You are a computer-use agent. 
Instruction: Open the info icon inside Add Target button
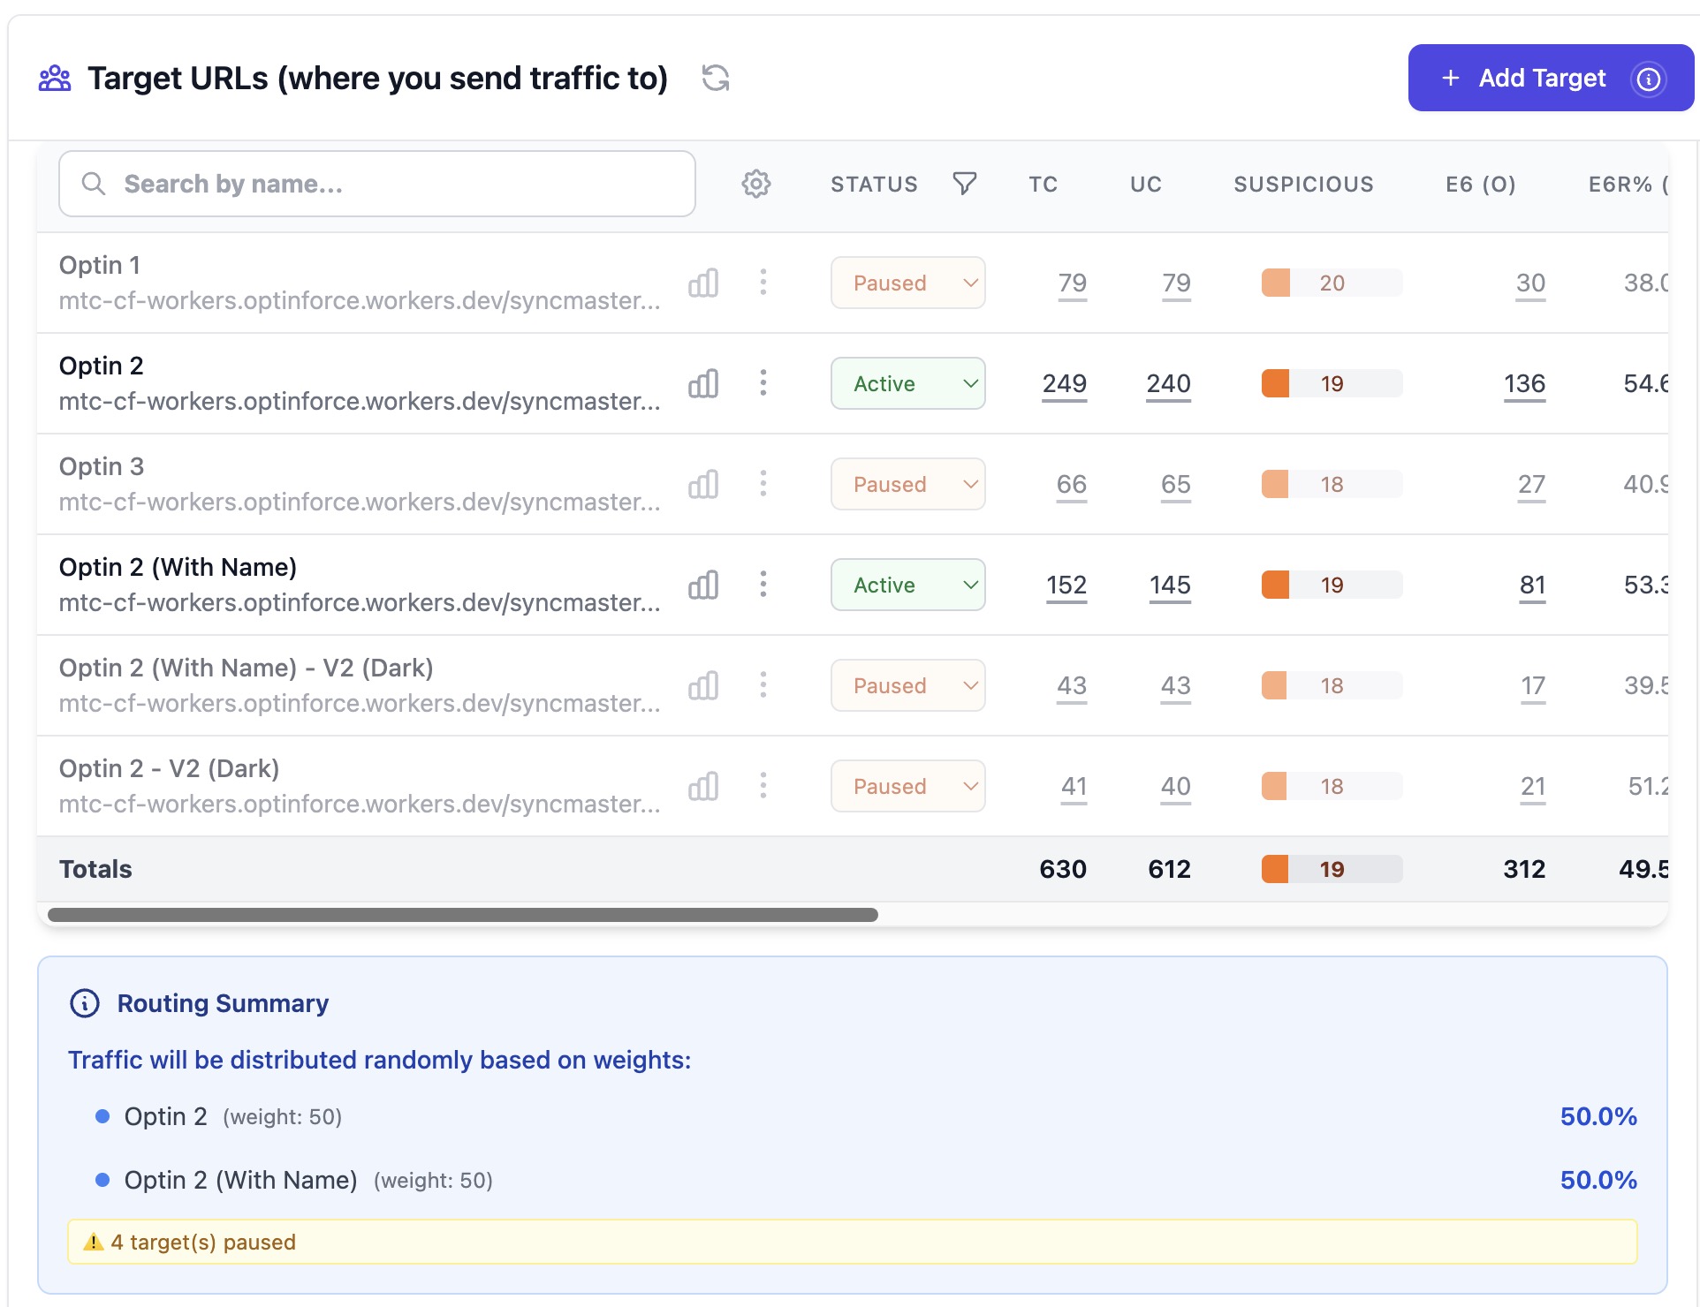click(x=1648, y=79)
